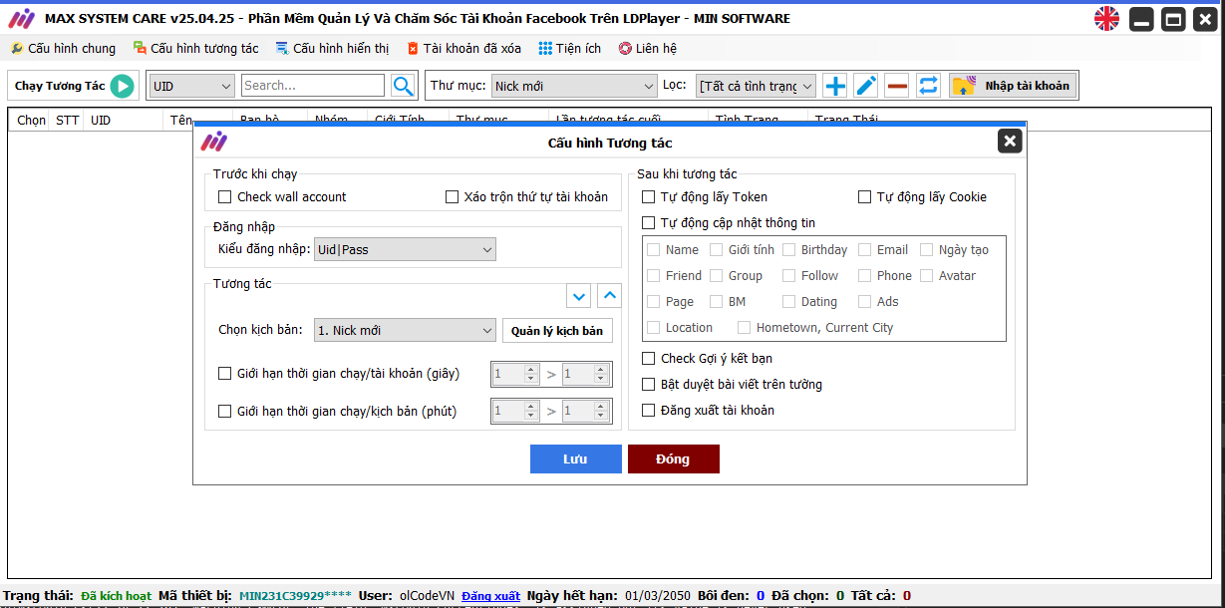The image size is (1225, 608).
Task: Minimize the application window
Action: (x=1141, y=19)
